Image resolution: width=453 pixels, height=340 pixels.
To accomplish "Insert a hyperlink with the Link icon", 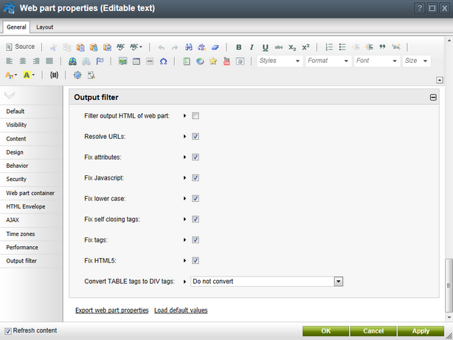I will 72,61.
